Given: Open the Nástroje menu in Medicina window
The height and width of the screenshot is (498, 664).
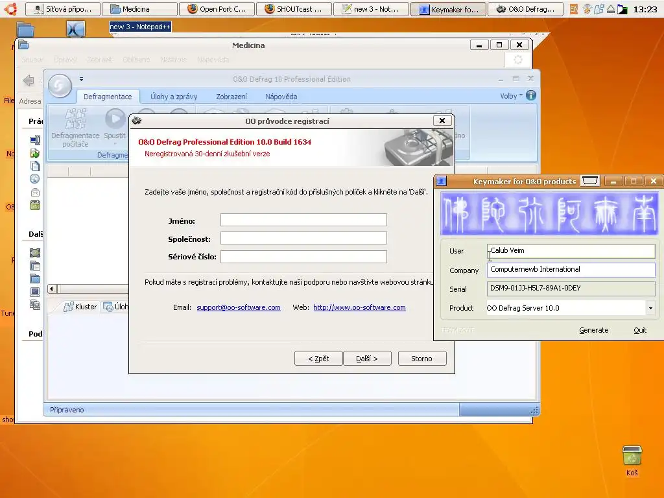Looking at the screenshot, I should (x=174, y=60).
